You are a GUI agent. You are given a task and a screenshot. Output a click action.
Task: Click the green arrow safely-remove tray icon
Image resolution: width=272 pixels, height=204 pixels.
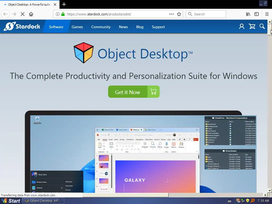click(243, 201)
